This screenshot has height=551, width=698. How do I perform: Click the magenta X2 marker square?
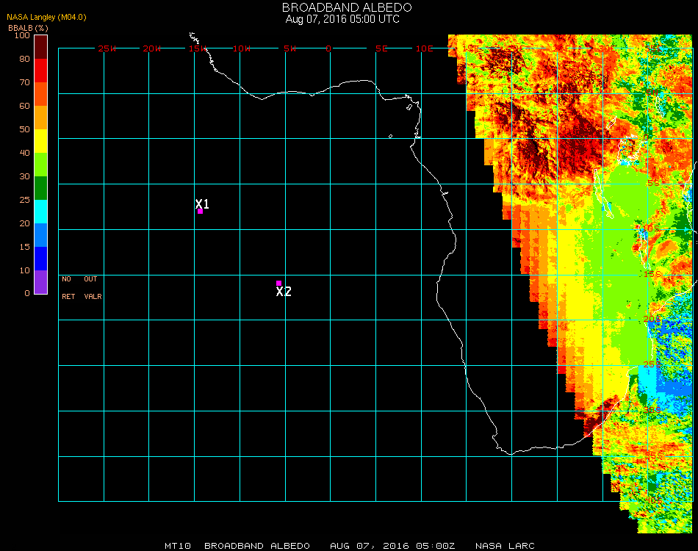(278, 283)
